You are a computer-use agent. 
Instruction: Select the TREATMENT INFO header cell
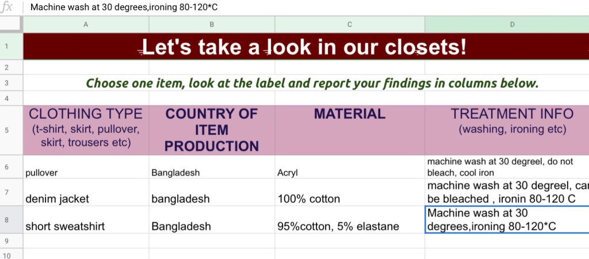click(x=506, y=130)
